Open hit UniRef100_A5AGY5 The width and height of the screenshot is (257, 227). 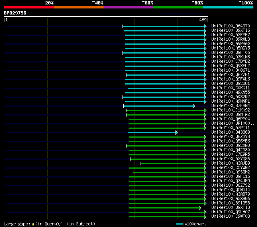(230, 48)
